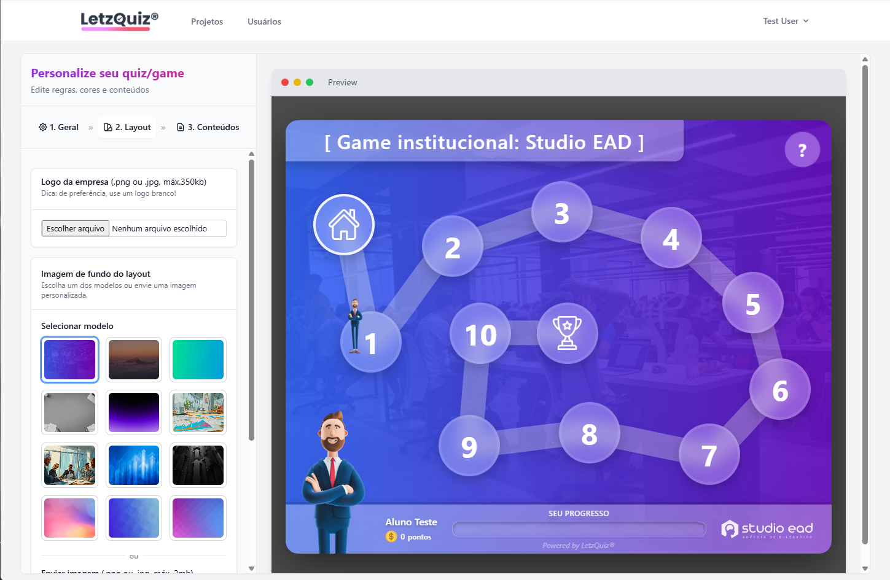This screenshot has width=890, height=580.
Task: Choose the mountain sunset background model
Action: pos(134,360)
